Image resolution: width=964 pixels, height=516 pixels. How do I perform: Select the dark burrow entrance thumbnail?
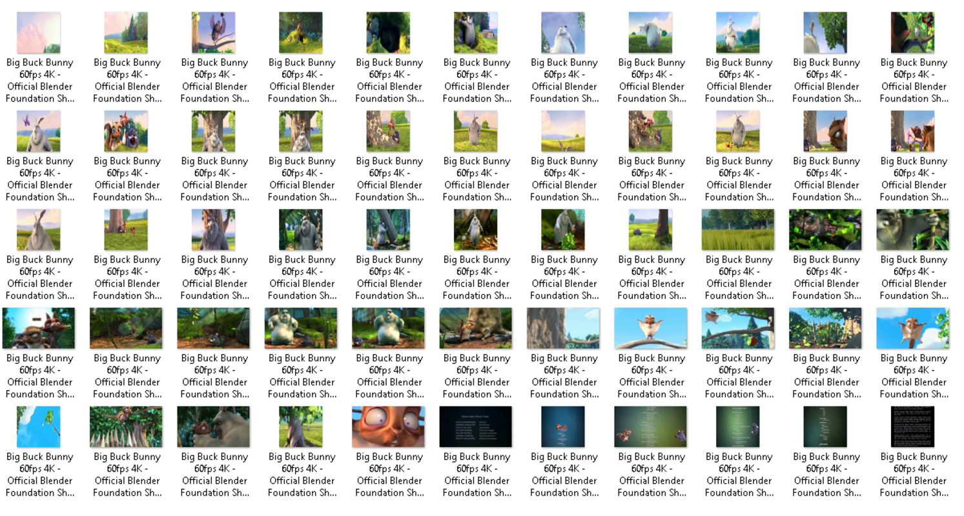(388, 33)
